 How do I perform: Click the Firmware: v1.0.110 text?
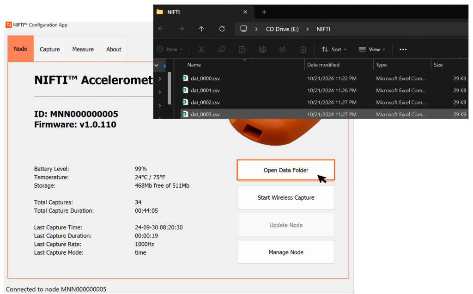pos(75,124)
